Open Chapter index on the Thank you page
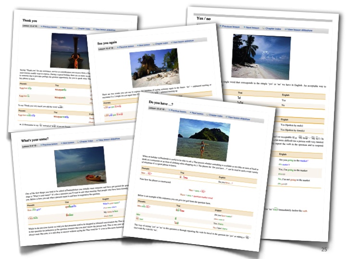 84,29
